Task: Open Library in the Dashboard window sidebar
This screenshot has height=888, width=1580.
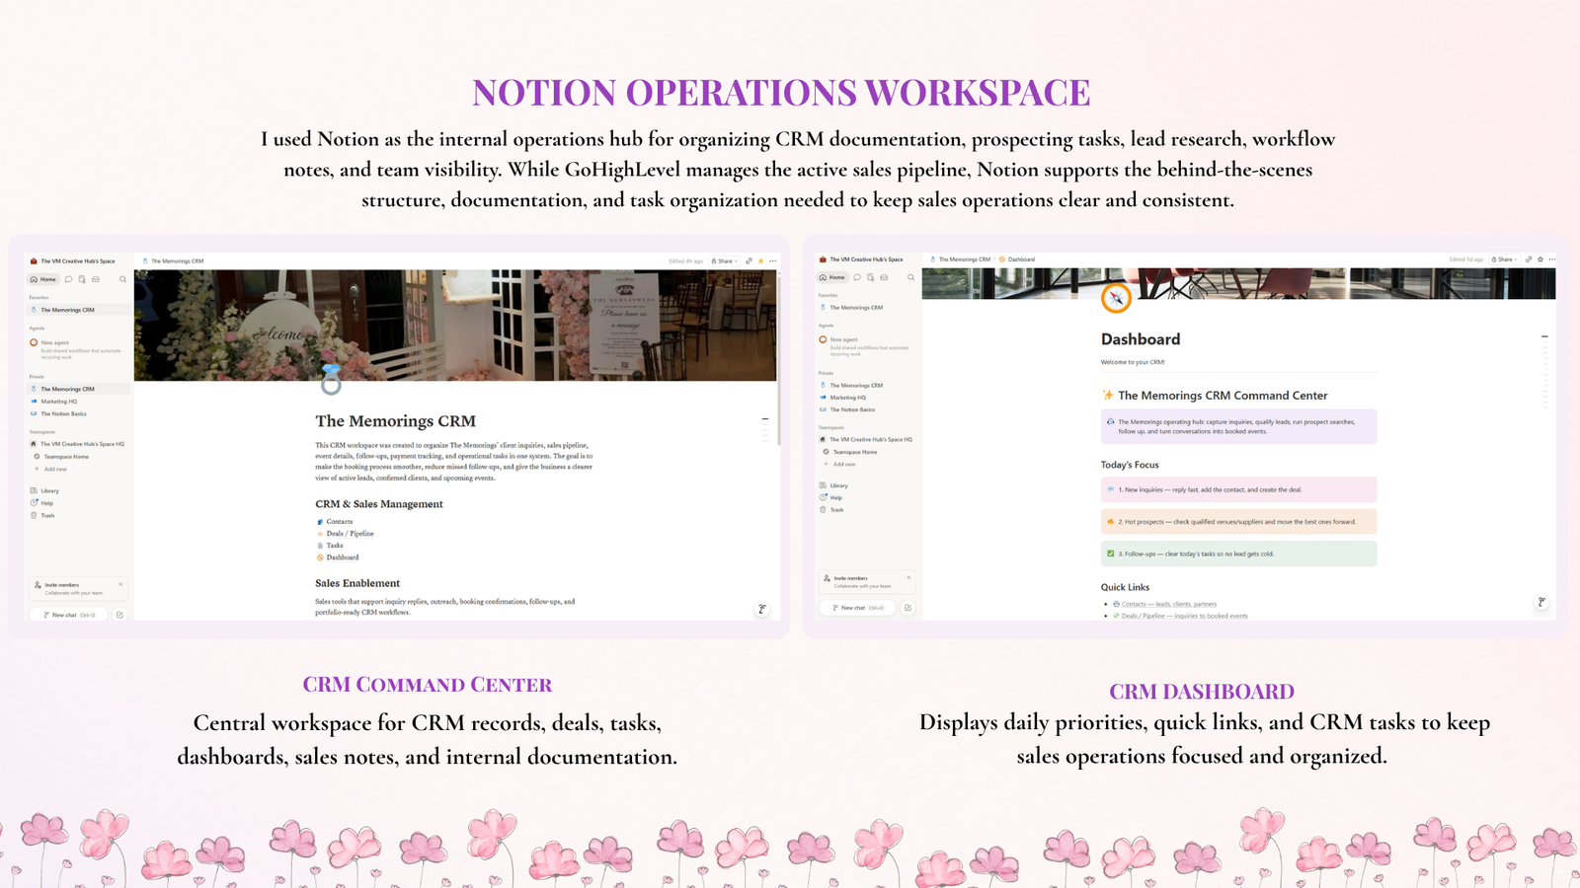Action: tap(834, 485)
